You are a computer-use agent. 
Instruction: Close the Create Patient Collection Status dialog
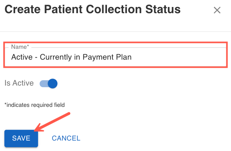coord(217,10)
